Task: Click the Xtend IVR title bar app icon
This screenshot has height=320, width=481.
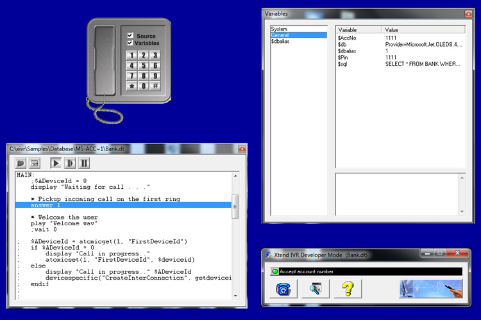Action: click(x=268, y=255)
